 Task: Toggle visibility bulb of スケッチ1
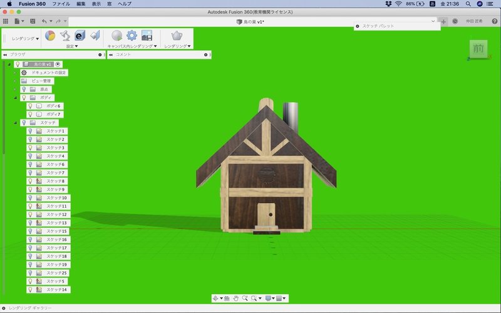pyautogui.click(x=30, y=131)
